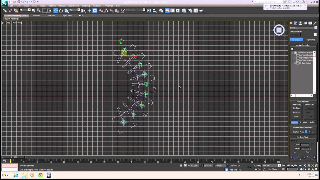Toggle Selection Lock padlock

(181, 165)
